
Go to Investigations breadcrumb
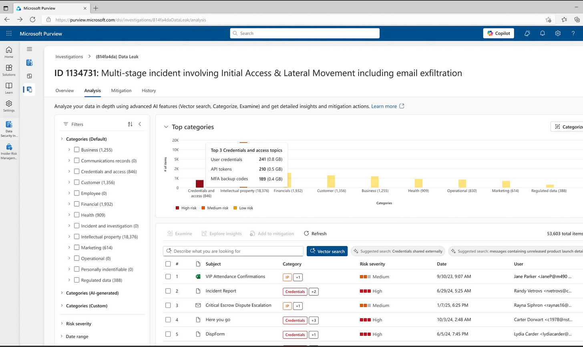[69, 57]
